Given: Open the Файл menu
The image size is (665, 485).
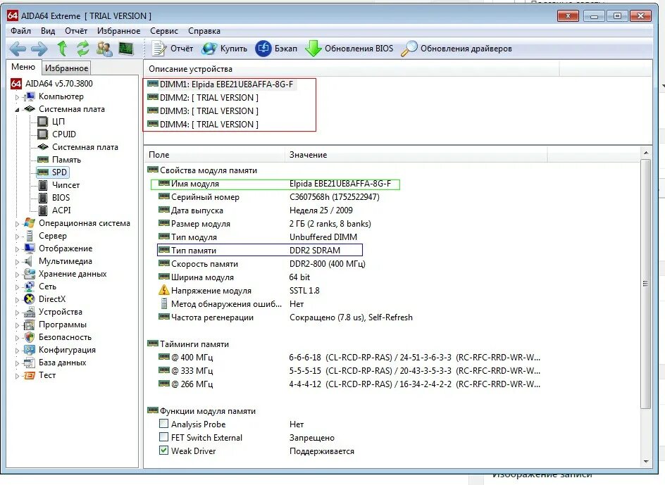Looking at the screenshot, I should coord(21,31).
